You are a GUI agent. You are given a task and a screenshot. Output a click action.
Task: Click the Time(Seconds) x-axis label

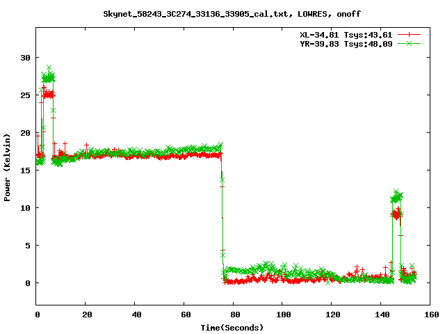click(x=232, y=328)
